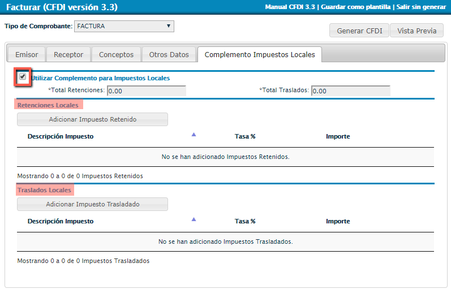
Task: Click the Vista Previa button
Action: (416, 31)
